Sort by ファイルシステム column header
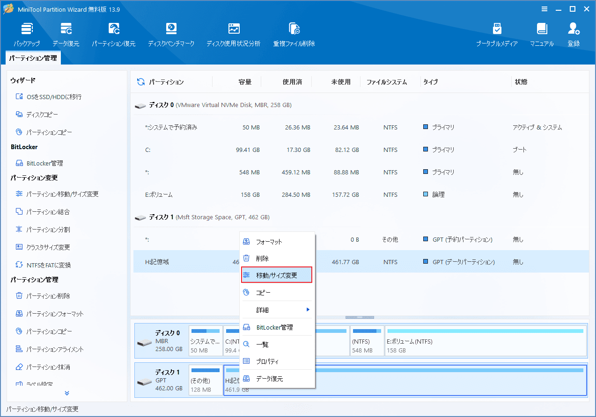 tap(386, 82)
